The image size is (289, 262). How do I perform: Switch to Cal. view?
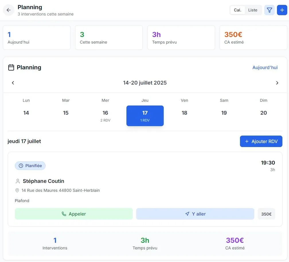tap(237, 10)
